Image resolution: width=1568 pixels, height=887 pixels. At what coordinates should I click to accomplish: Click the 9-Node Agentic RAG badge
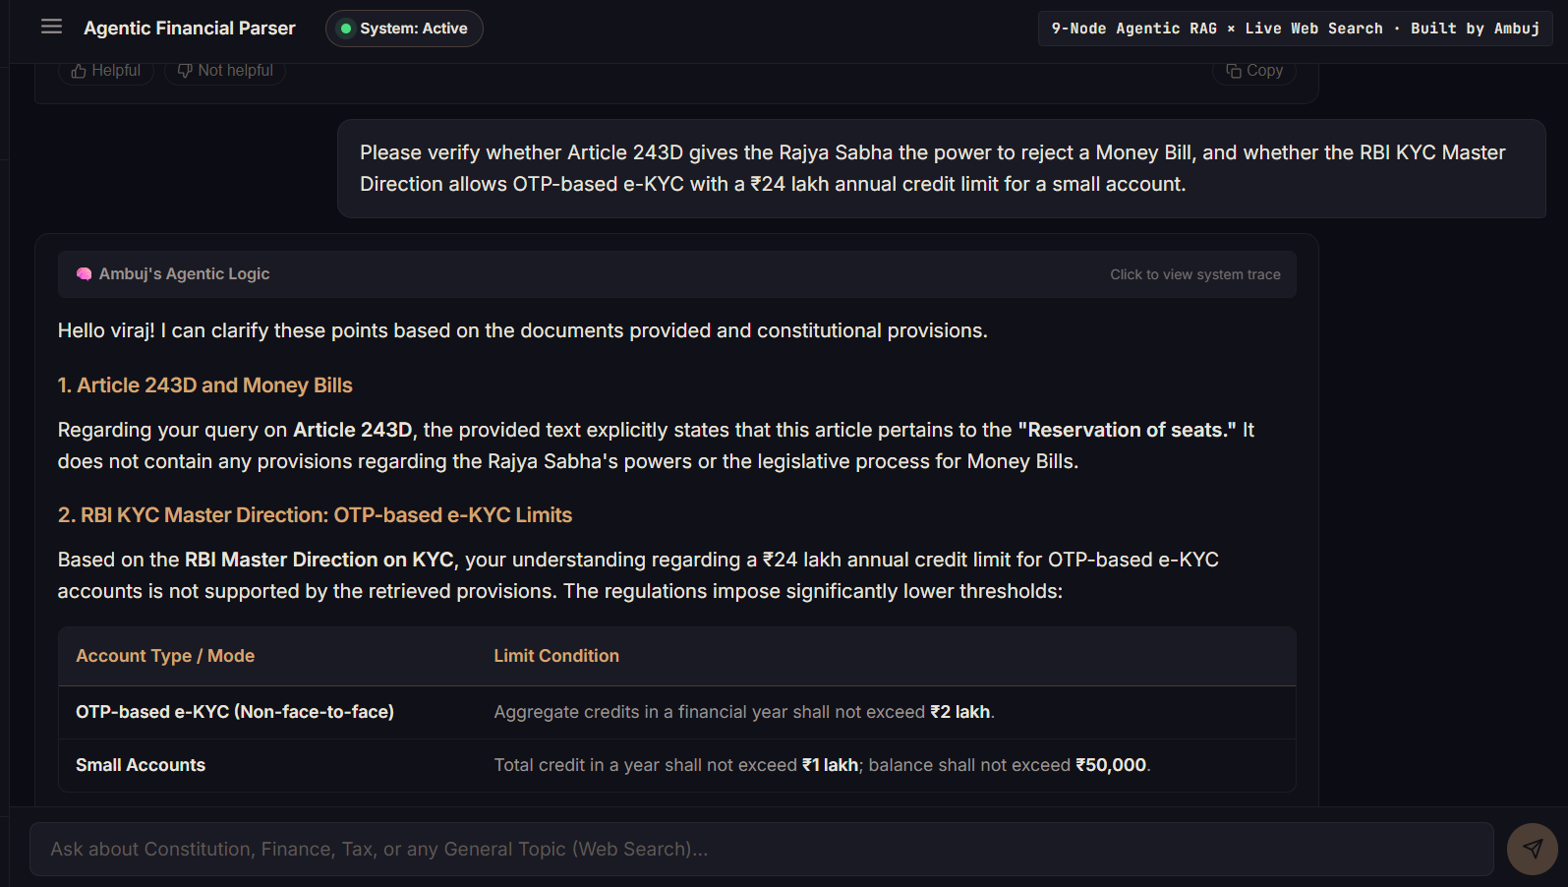pos(1296,29)
